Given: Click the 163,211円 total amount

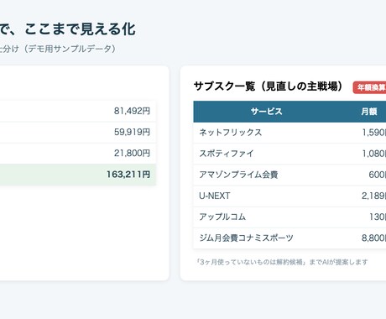Looking at the screenshot, I should pyautogui.click(x=128, y=175).
